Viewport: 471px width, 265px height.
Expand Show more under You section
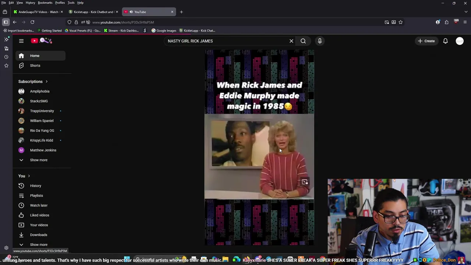point(40,244)
